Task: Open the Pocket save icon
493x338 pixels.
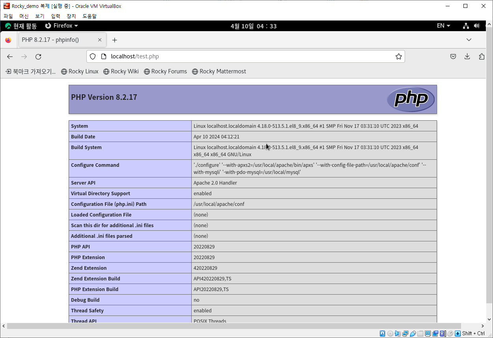Action: [x=453, y=56]
